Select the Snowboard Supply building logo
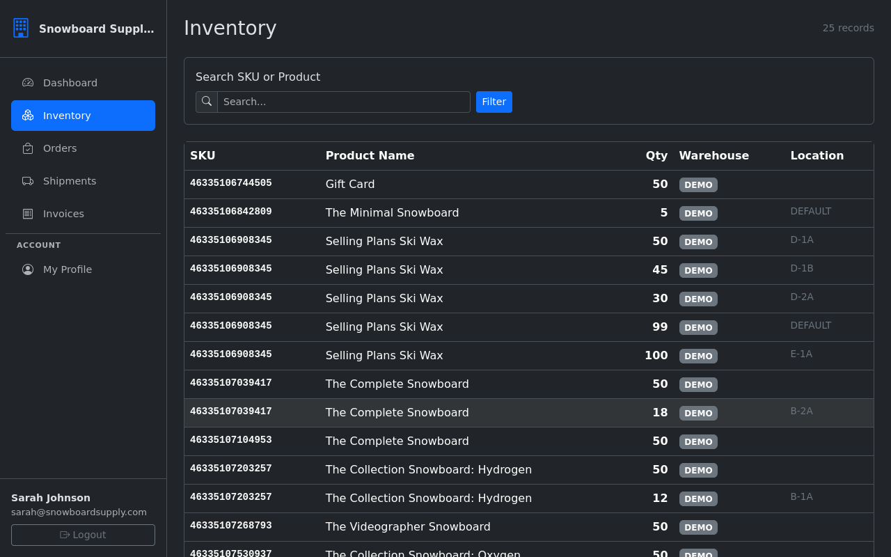Screen dimensions: 891x557 (21, 28)
